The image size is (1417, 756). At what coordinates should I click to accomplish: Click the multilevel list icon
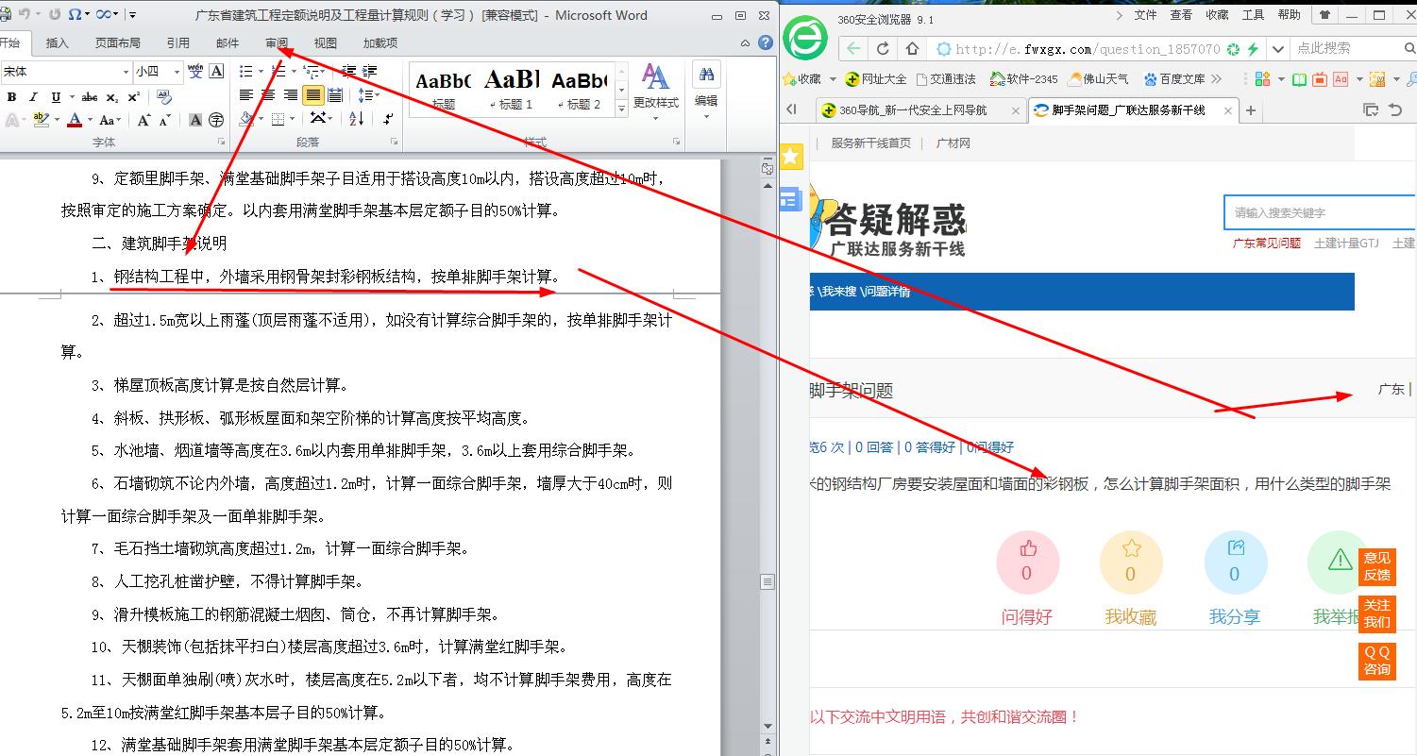pyautogui.click(x=311, y=71)
